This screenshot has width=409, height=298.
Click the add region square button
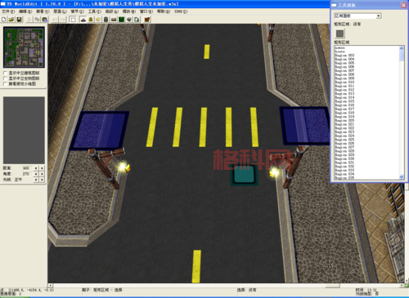(x=339, y=33)
